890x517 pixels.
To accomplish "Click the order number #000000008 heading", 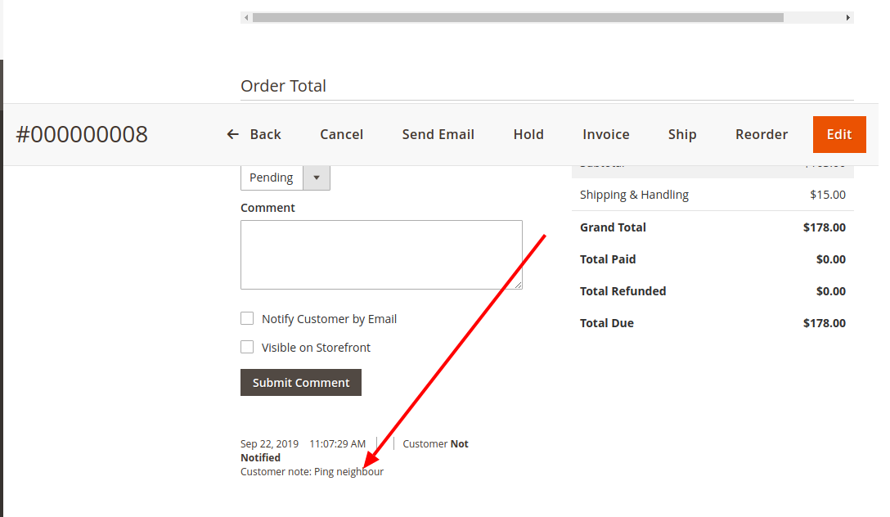I will coord(82,134).
